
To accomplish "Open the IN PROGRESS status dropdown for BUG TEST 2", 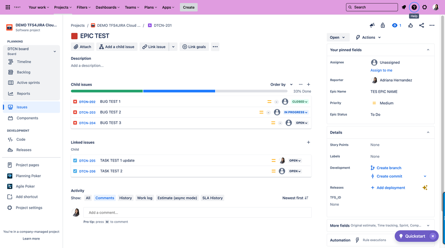I will point(296,112).
